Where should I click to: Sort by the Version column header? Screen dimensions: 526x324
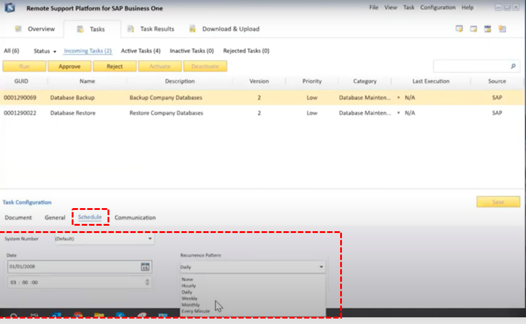point(259,81)
